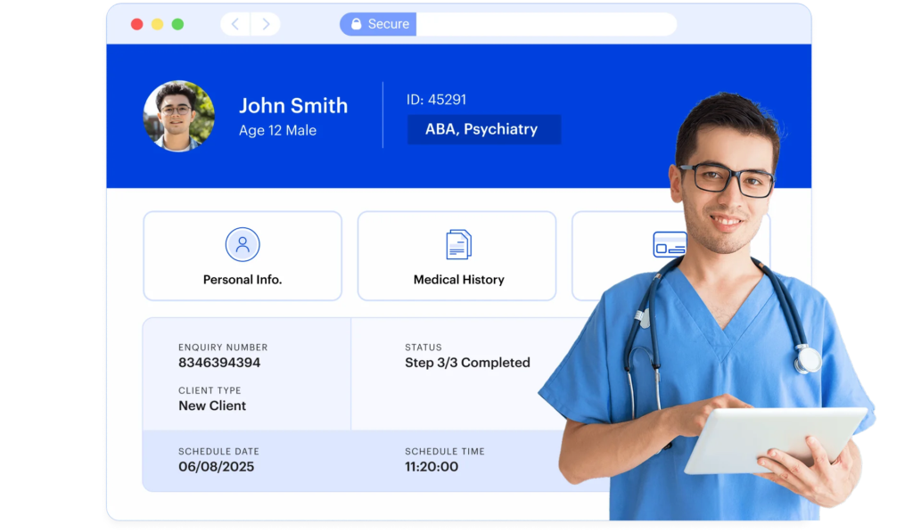The image size is (913, 532).
Task: Click the patient name John Smith
Action: coord(293,105)
